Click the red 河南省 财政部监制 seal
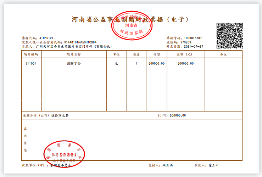Screen dimensions: 262x177 coord(132,26)
